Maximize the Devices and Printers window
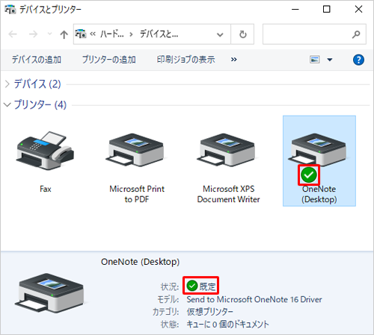The height and width of the screenshot is (335, 374). (x=327, y=10)
